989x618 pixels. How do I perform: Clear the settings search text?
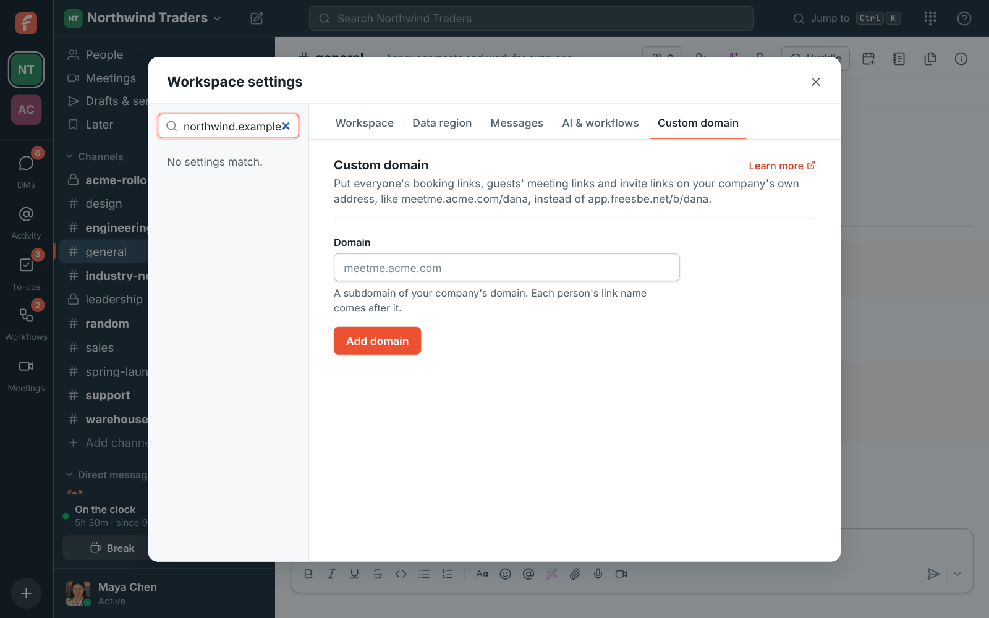click(x=286, y=126)
